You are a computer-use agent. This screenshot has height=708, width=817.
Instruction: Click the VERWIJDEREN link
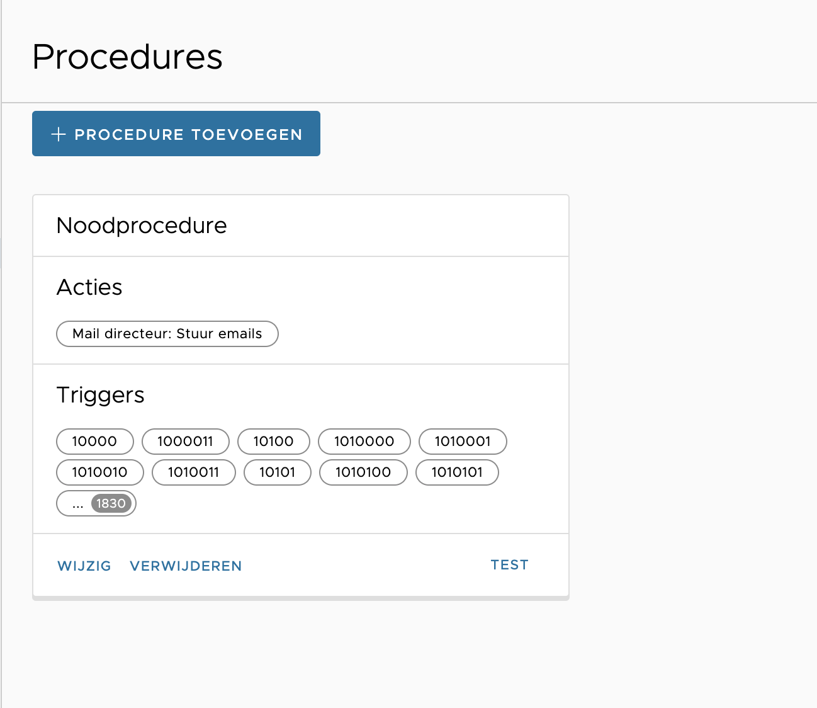[x=186, y=566]
